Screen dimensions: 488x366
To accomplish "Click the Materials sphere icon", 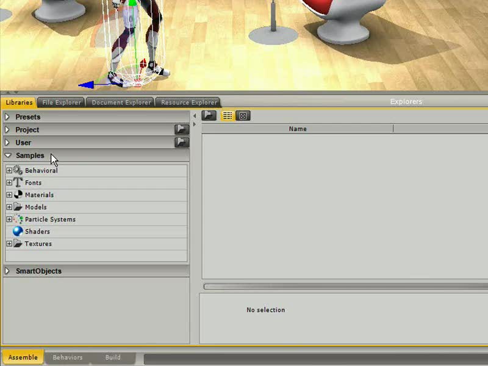I will (18, 195).
